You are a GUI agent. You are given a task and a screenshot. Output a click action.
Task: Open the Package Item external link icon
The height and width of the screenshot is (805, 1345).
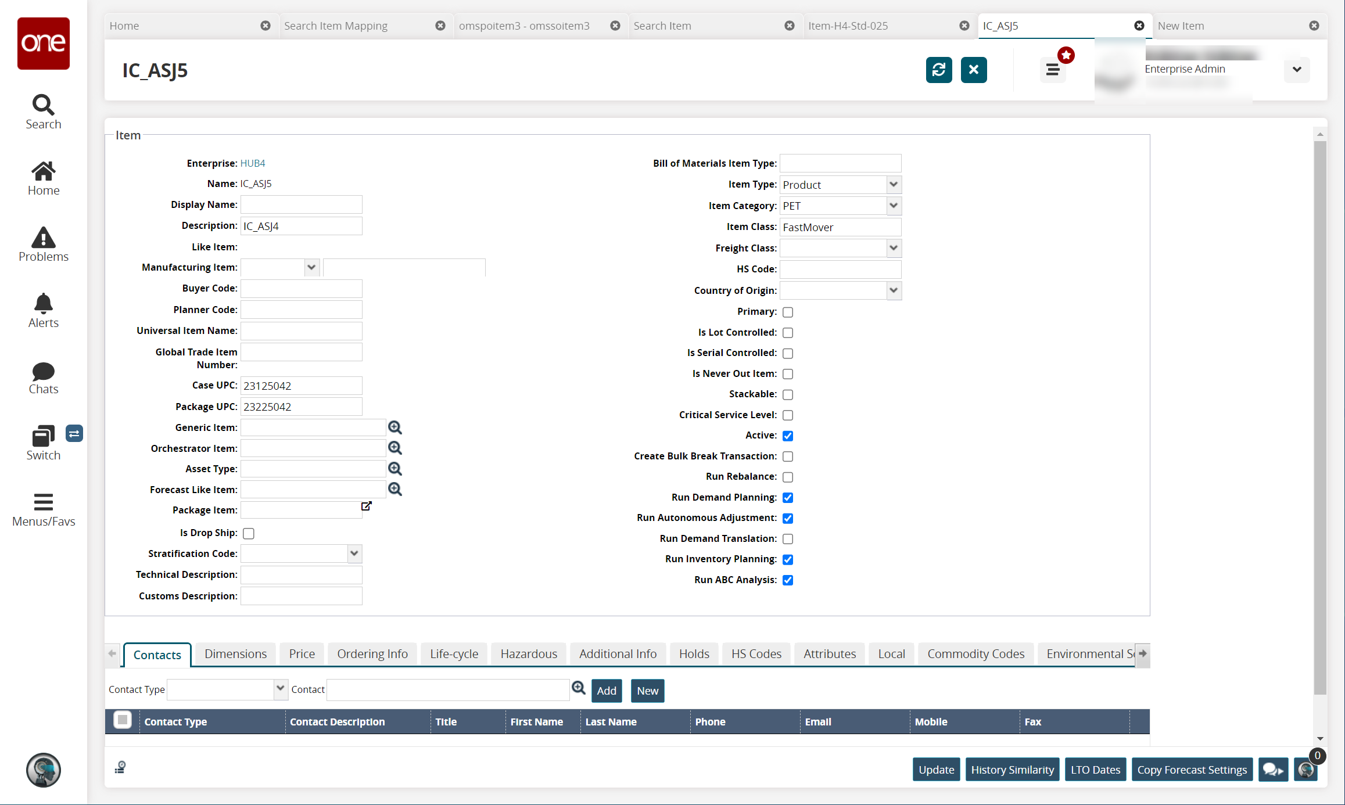(x=366, y=506)
